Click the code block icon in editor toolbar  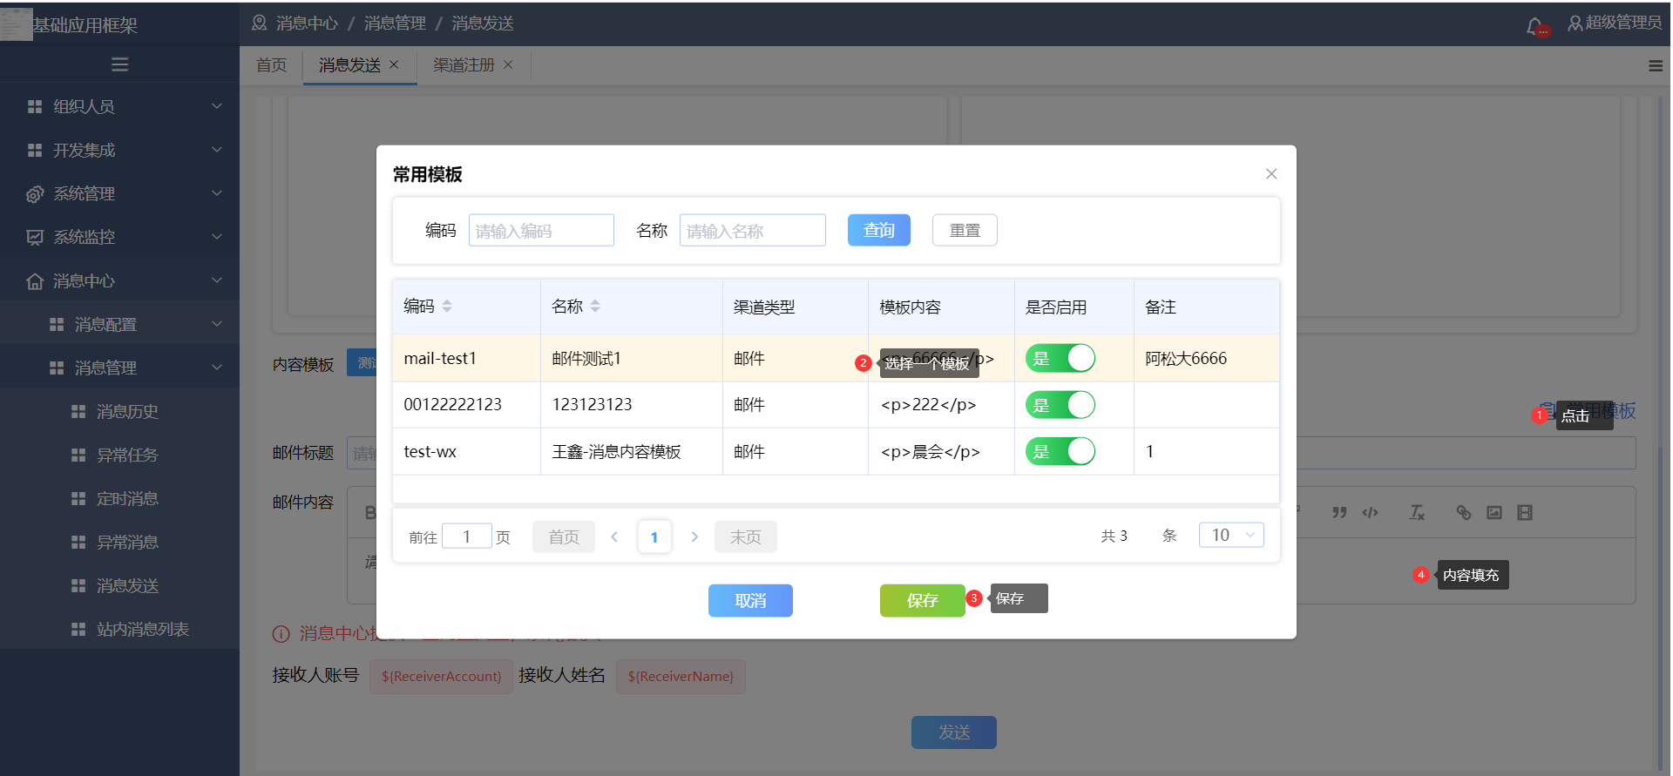[1371, 512]
